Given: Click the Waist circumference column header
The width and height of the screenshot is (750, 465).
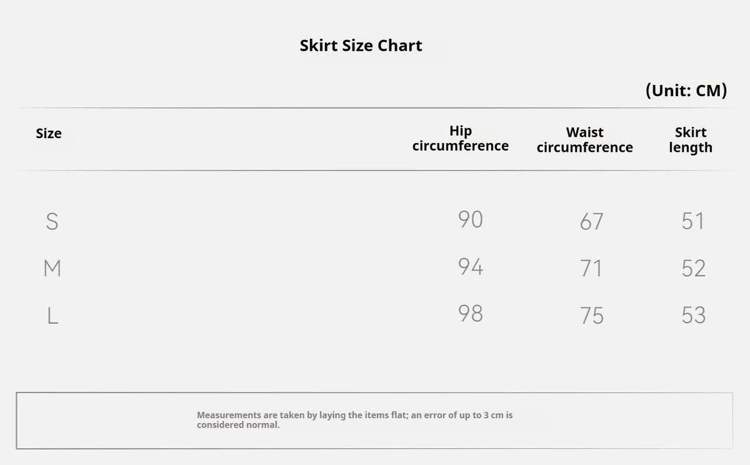Looking at the screenshot, I should click(584, 140).
